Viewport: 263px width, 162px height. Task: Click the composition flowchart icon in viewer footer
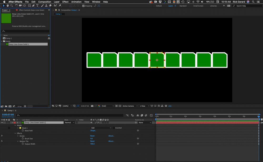(162, 106)
